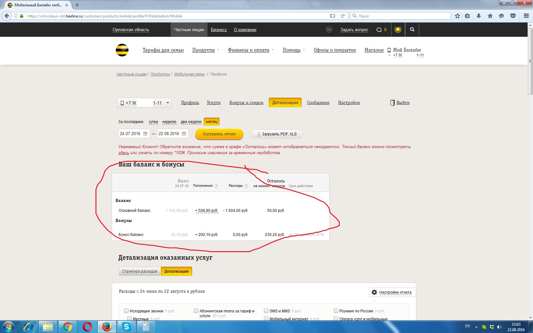
Task: Open phone number selector dropdown
Action: tap(144, 103)
